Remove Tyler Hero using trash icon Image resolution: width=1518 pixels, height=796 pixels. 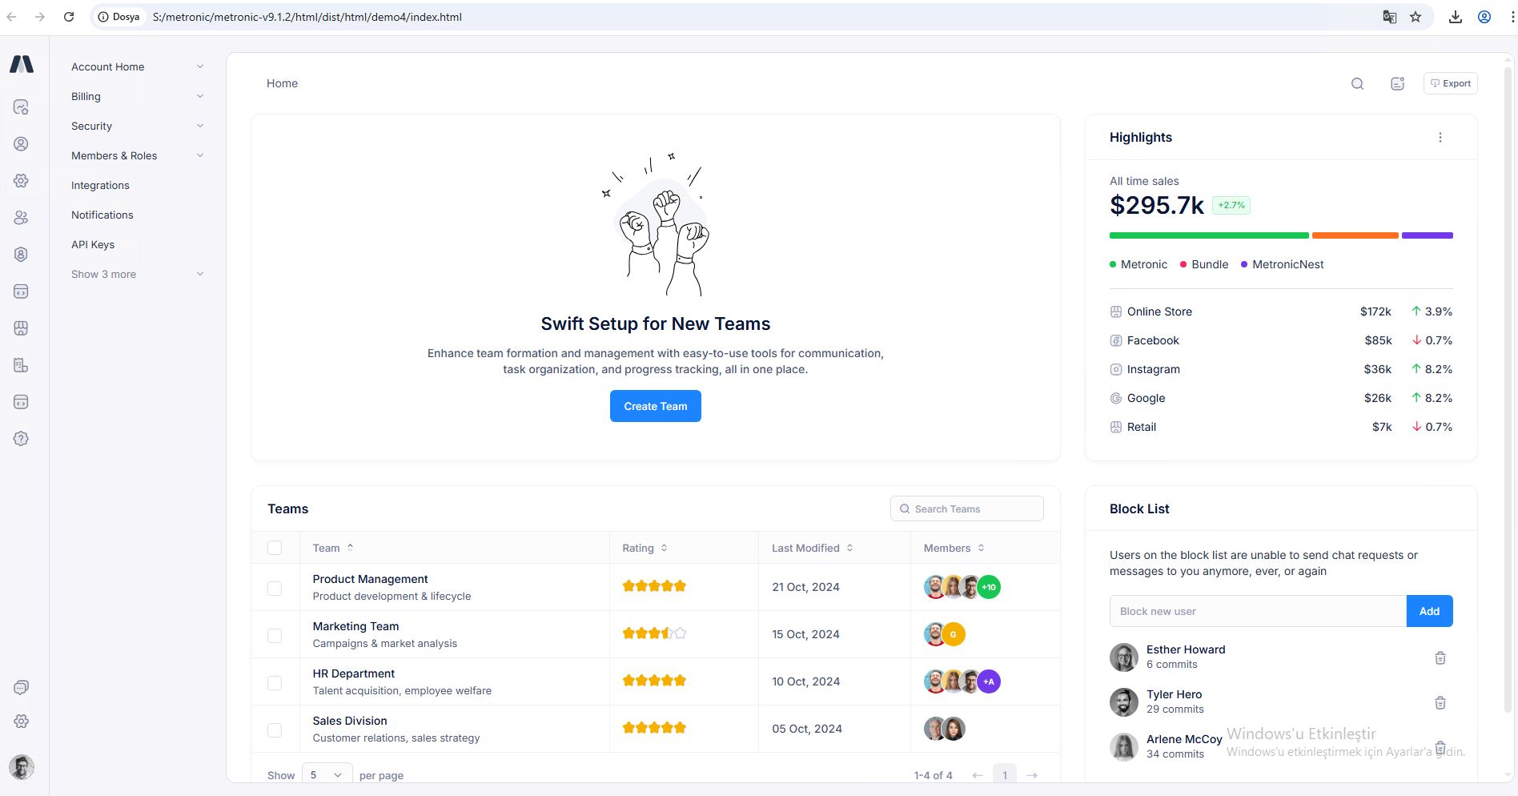pos(1440,702)
